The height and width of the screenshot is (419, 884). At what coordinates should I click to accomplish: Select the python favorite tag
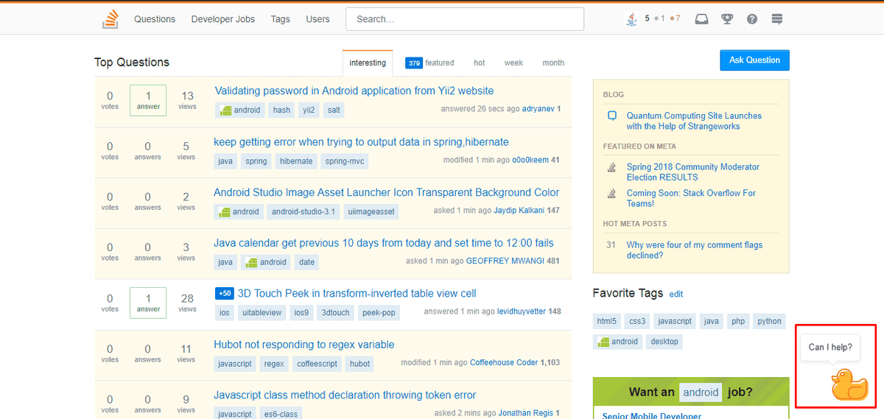[x=769, y=321]
